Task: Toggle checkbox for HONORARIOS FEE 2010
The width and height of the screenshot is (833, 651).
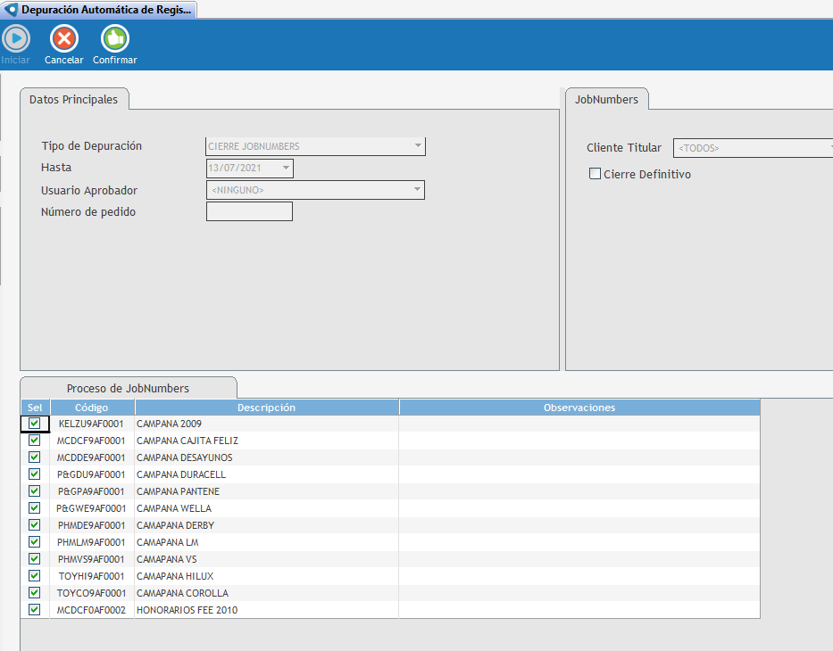Action: 35,610
